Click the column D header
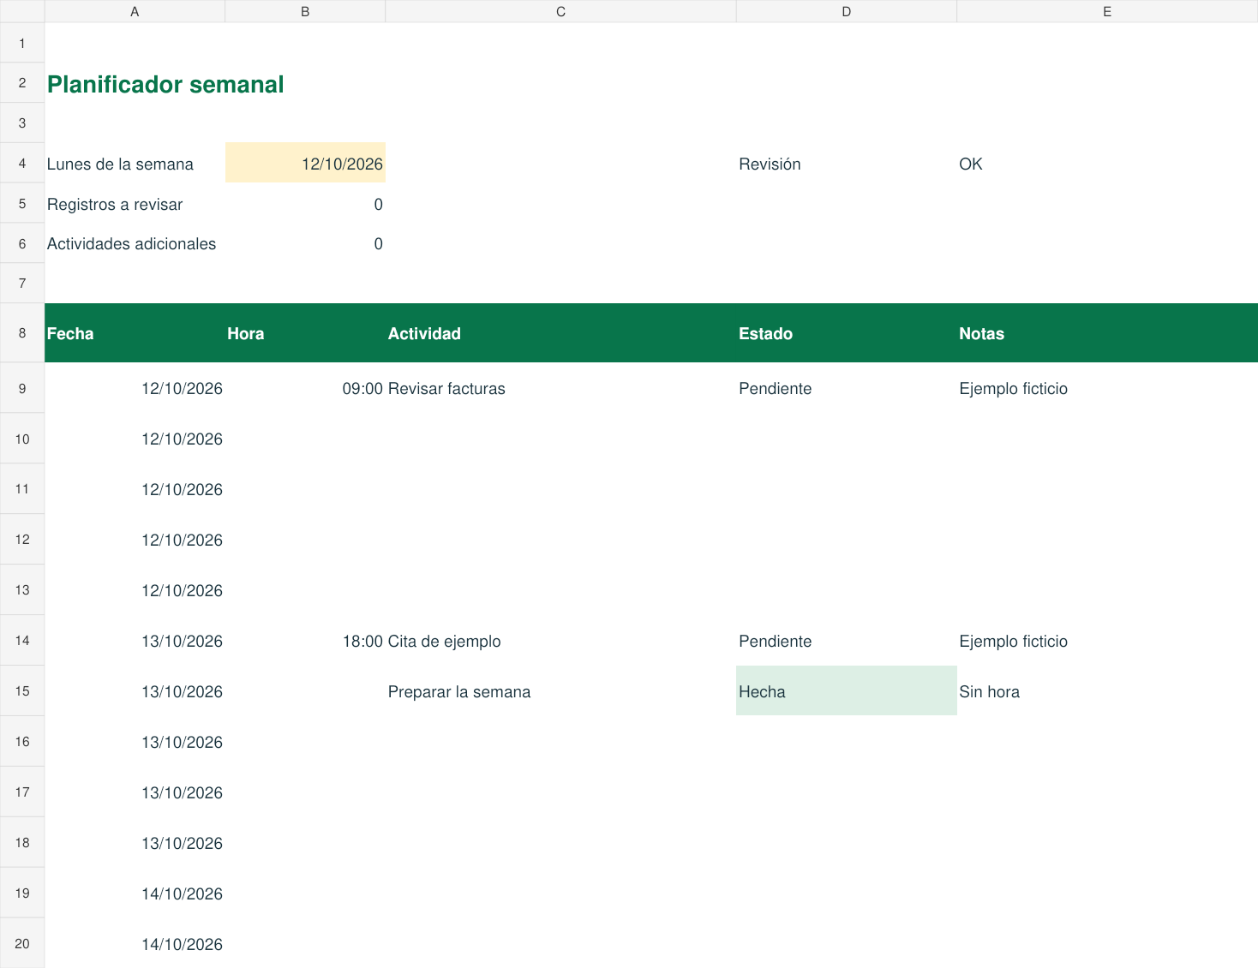This screenshot has height=968, width=1258. (x=847, y=11)
